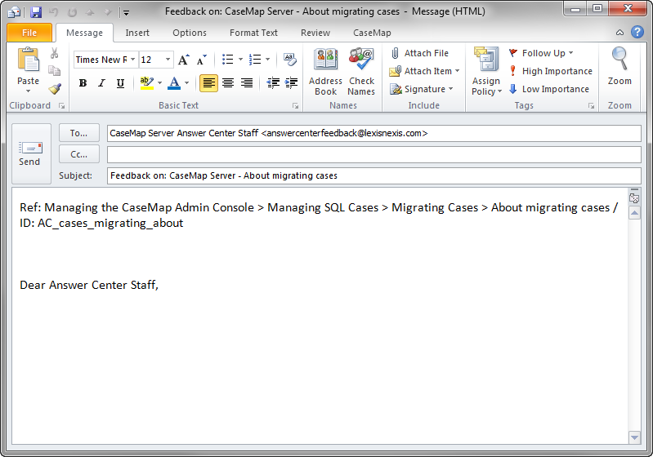Switch to the Insert tab
Viewport: 653px width, 457px height.
[137, 33]
